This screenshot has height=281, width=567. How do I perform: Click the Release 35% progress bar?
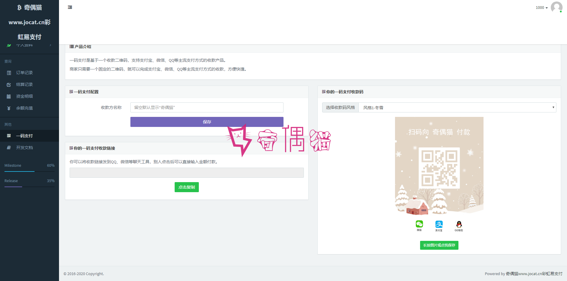[30, 187]
